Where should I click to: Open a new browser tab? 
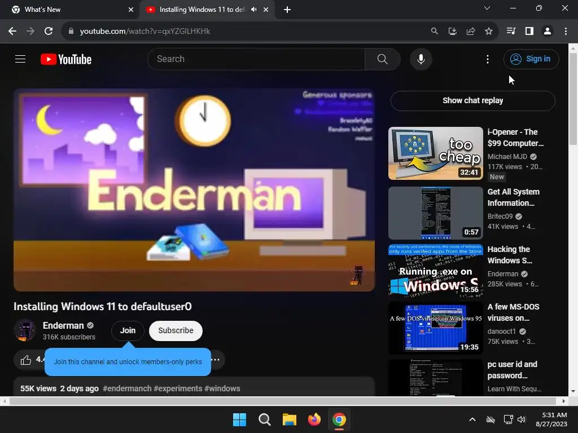click(x=287, y=10)
